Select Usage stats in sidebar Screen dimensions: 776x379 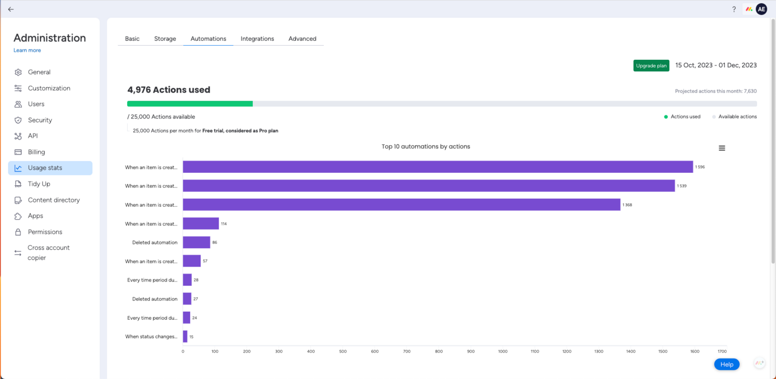point(50,168)
